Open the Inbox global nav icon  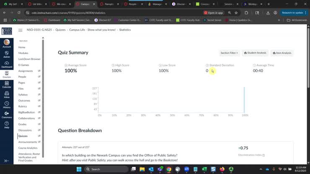click(x=7, y=95)
